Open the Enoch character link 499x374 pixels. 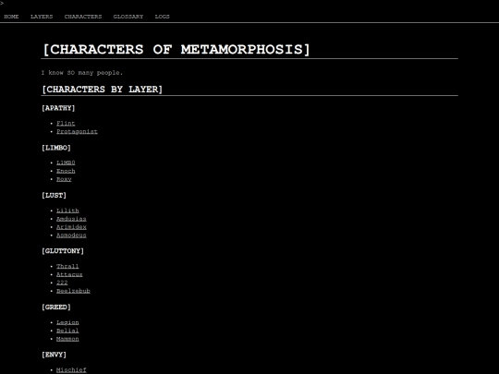(x=66, y=171)
